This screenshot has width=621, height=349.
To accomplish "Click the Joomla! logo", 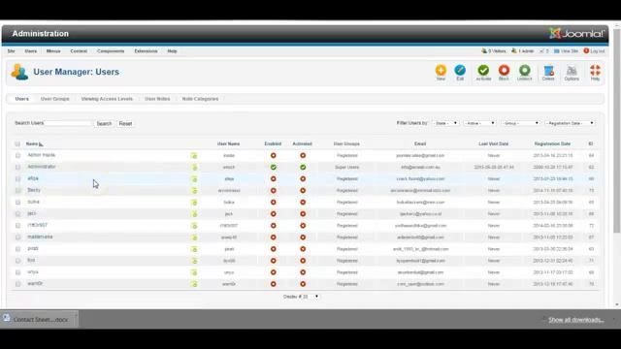I will click(576, 34).
